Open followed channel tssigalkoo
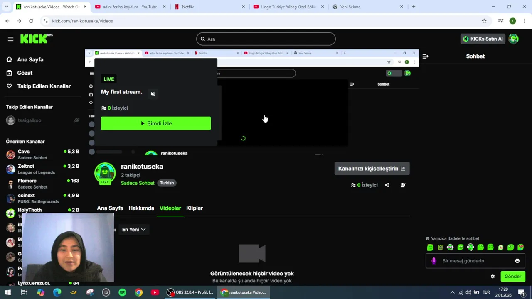This screenshot has width=532, height=299. coord(42,120)
